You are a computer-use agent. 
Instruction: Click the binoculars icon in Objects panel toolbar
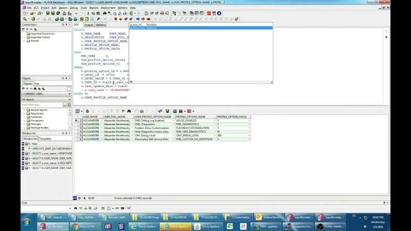tap(35, 89)
